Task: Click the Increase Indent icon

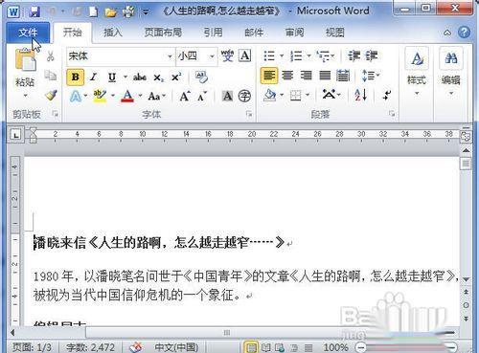Action: point(371,56)
